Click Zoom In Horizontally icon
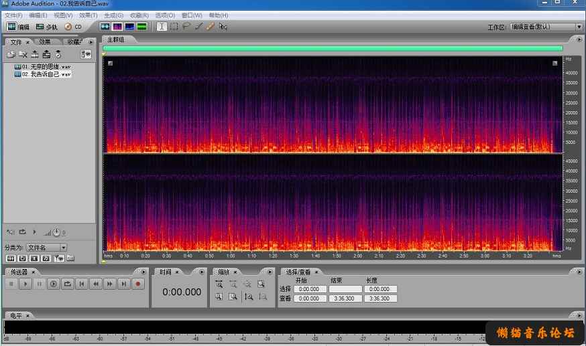 tap(219, 284)
